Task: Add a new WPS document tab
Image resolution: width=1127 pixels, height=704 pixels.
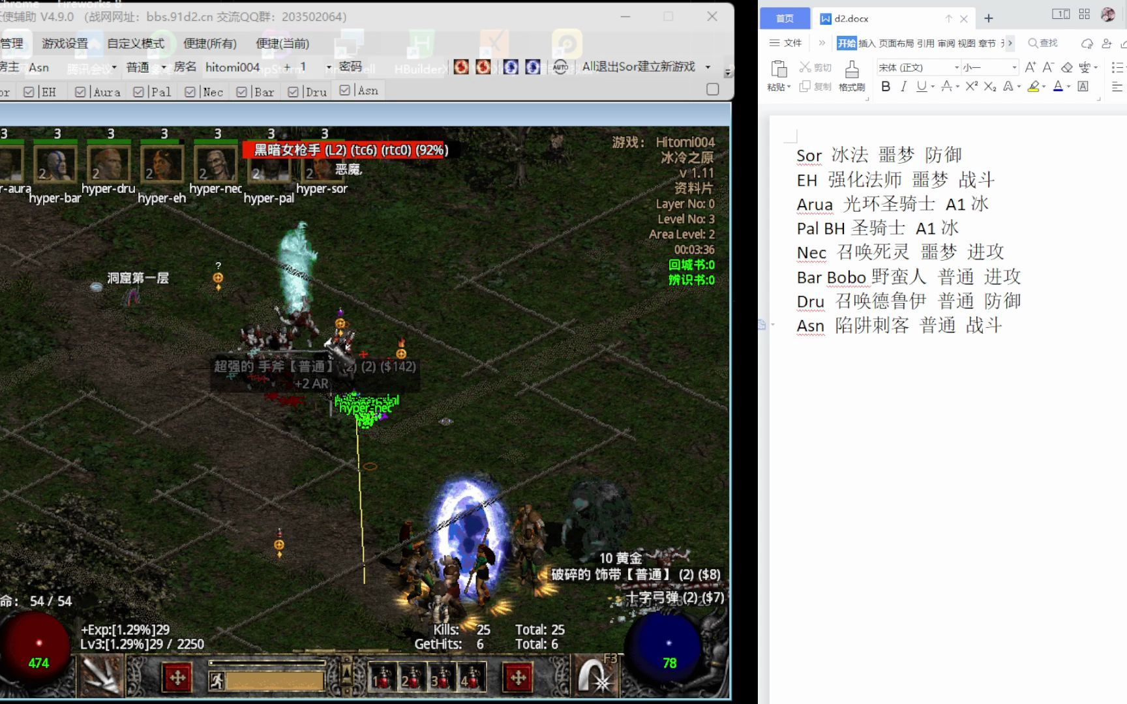Action: click(x=989, y=18)
